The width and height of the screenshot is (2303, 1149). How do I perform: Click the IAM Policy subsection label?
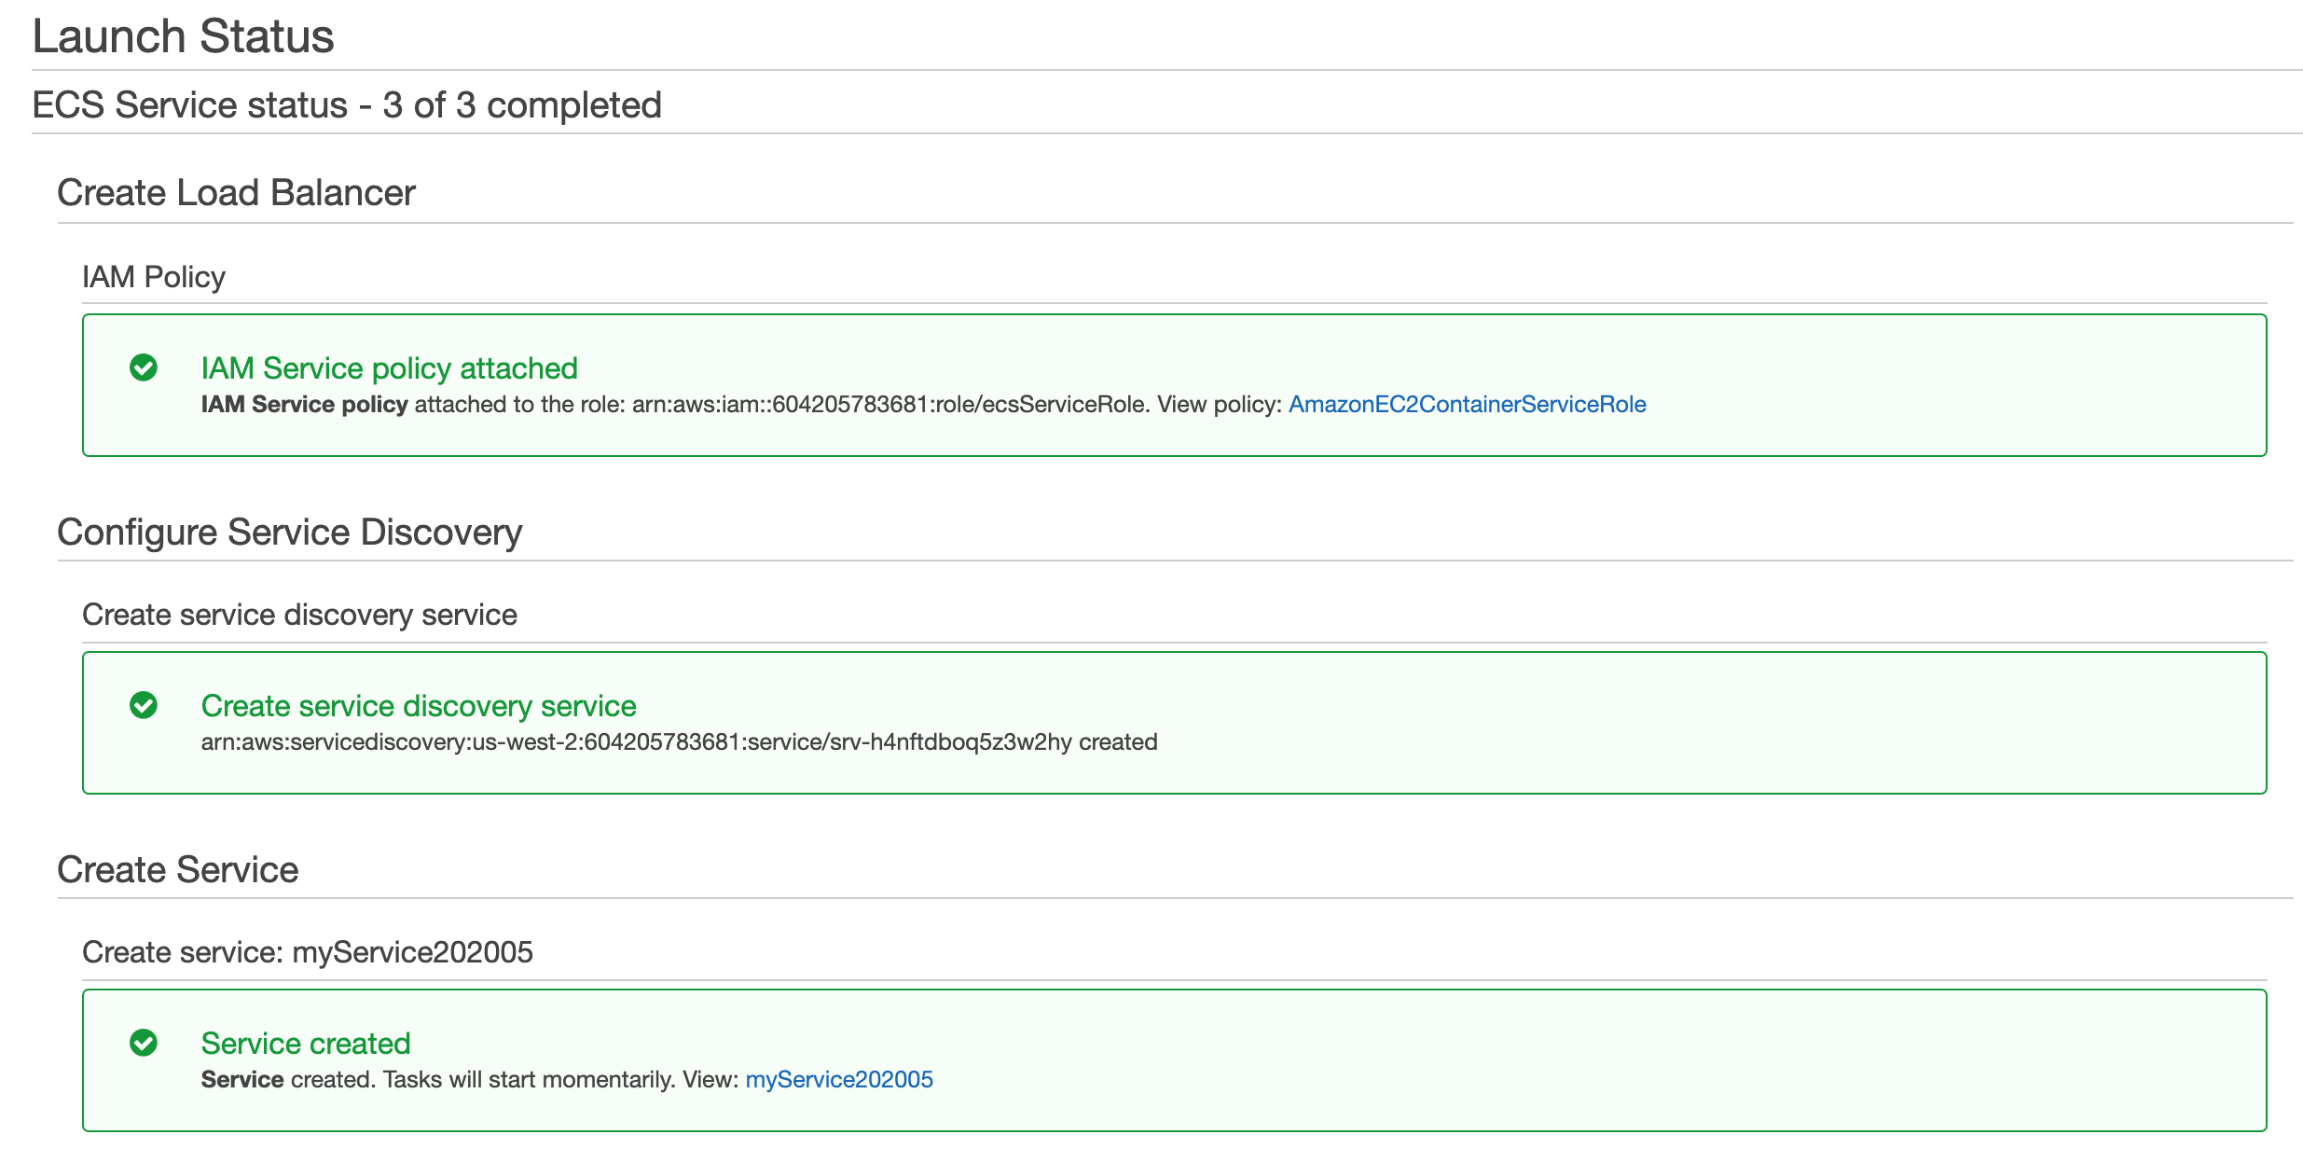(x=154, y=277)
